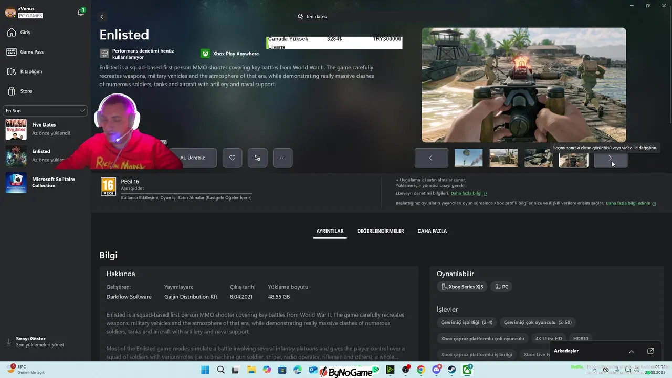Switch to AYRINTILAR tab
Viewport: 672px width, 378px height.
click(330, 231)
